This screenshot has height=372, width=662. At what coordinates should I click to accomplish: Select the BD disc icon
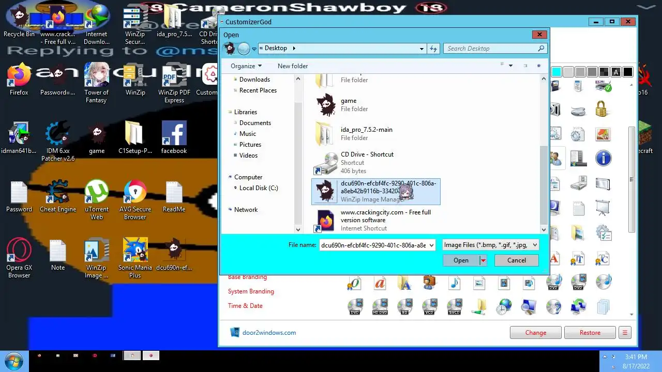[x=405, y=307]
